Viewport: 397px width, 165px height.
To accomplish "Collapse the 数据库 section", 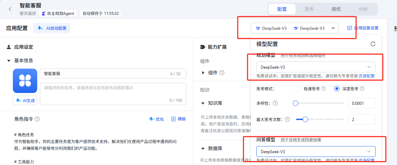I will 203,148.
